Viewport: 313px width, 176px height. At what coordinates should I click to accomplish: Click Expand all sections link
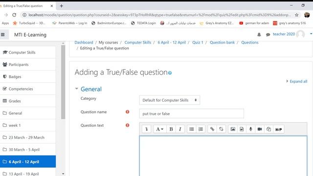point(298,81)
